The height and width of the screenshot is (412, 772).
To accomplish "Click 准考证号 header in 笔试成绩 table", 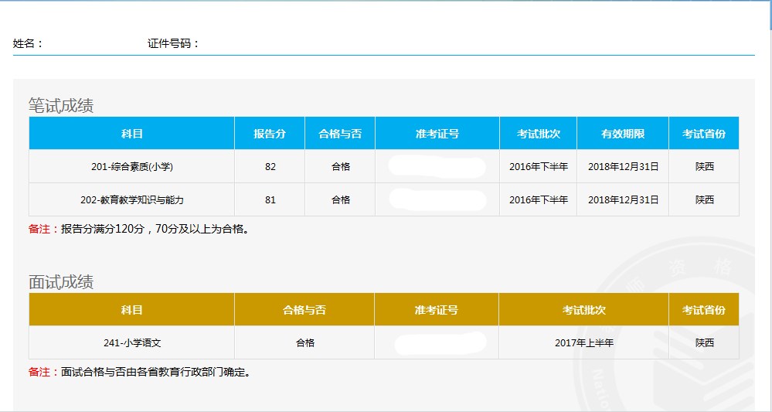I will click(x=437, y=134).
